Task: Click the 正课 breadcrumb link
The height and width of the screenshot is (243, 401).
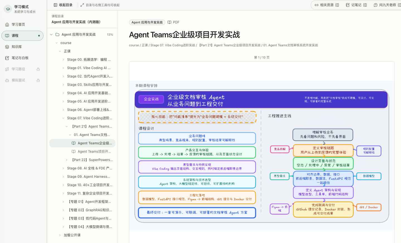Action: click(145, 45)
